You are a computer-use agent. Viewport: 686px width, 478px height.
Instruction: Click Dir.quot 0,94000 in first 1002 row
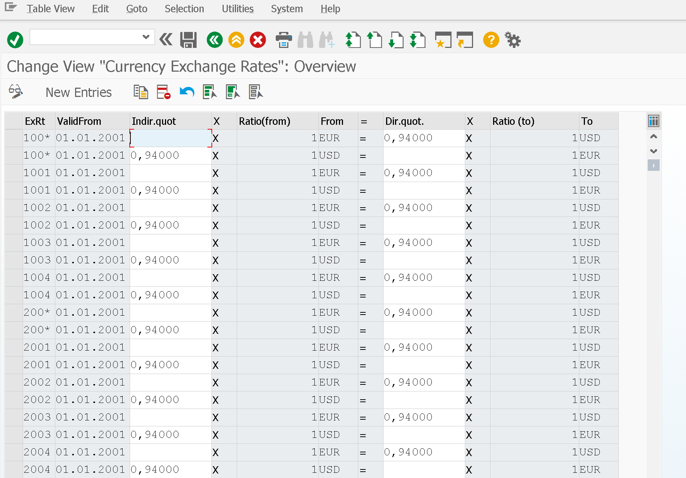[424, 208]
